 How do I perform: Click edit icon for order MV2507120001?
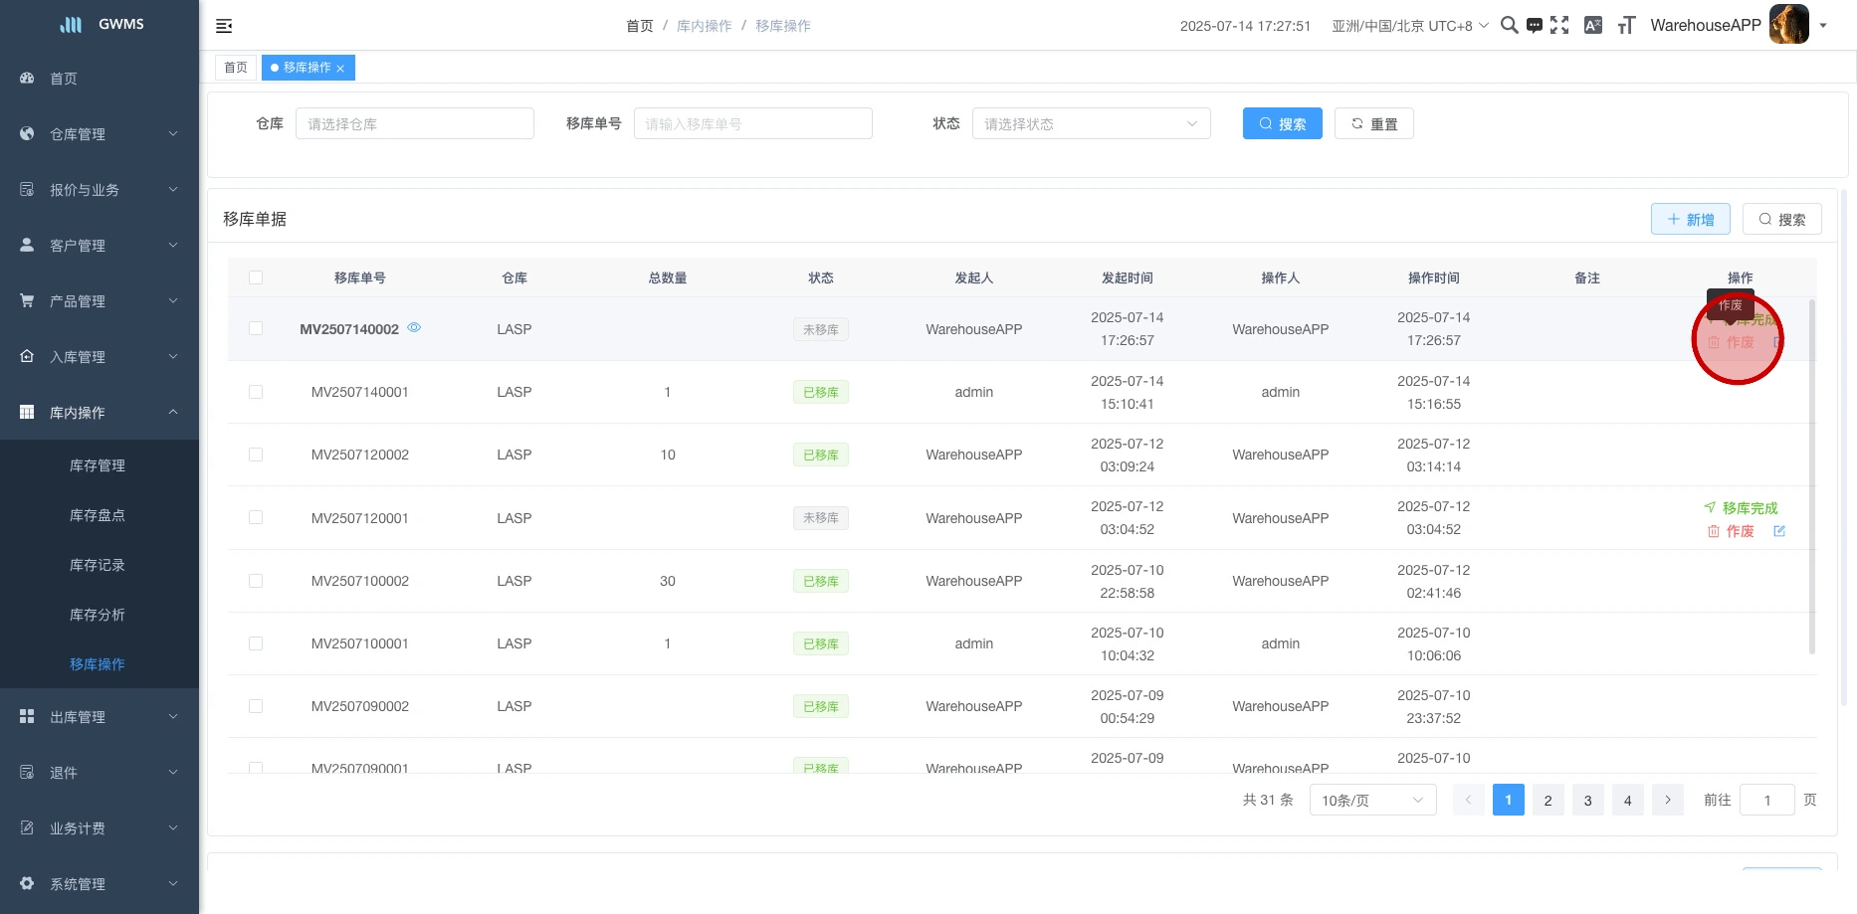pyautogui.click(x=1779, y=531)
